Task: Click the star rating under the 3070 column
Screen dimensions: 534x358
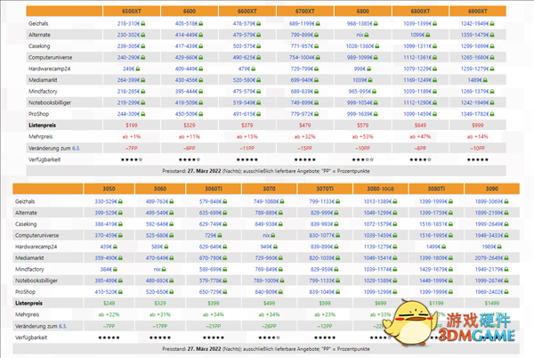Action: [x=269, y=338]
